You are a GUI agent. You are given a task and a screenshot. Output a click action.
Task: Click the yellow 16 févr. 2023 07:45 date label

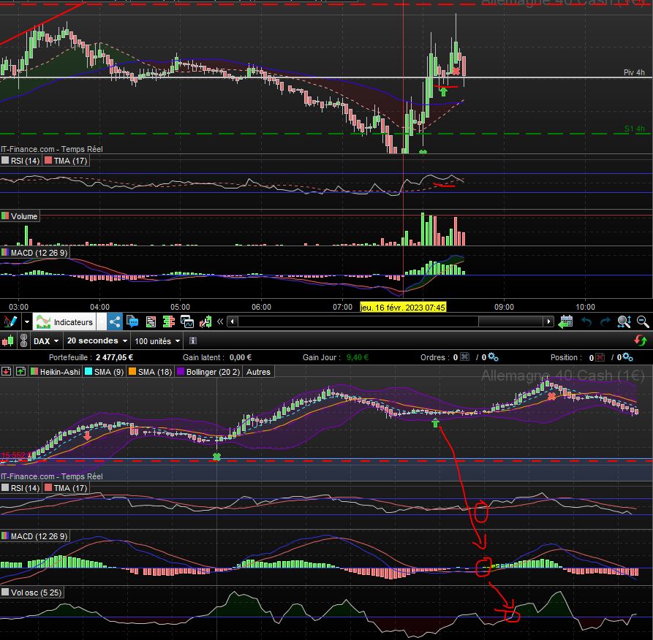(403, 307)
